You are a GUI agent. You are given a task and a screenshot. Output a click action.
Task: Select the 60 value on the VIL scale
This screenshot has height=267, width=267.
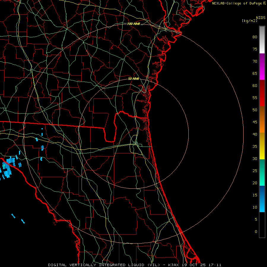[255, 86]
